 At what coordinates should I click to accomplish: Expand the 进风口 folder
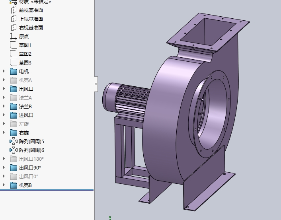click(x=4, y=115)
